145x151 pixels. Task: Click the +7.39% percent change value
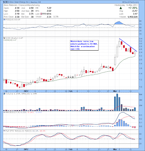[133, 8]
